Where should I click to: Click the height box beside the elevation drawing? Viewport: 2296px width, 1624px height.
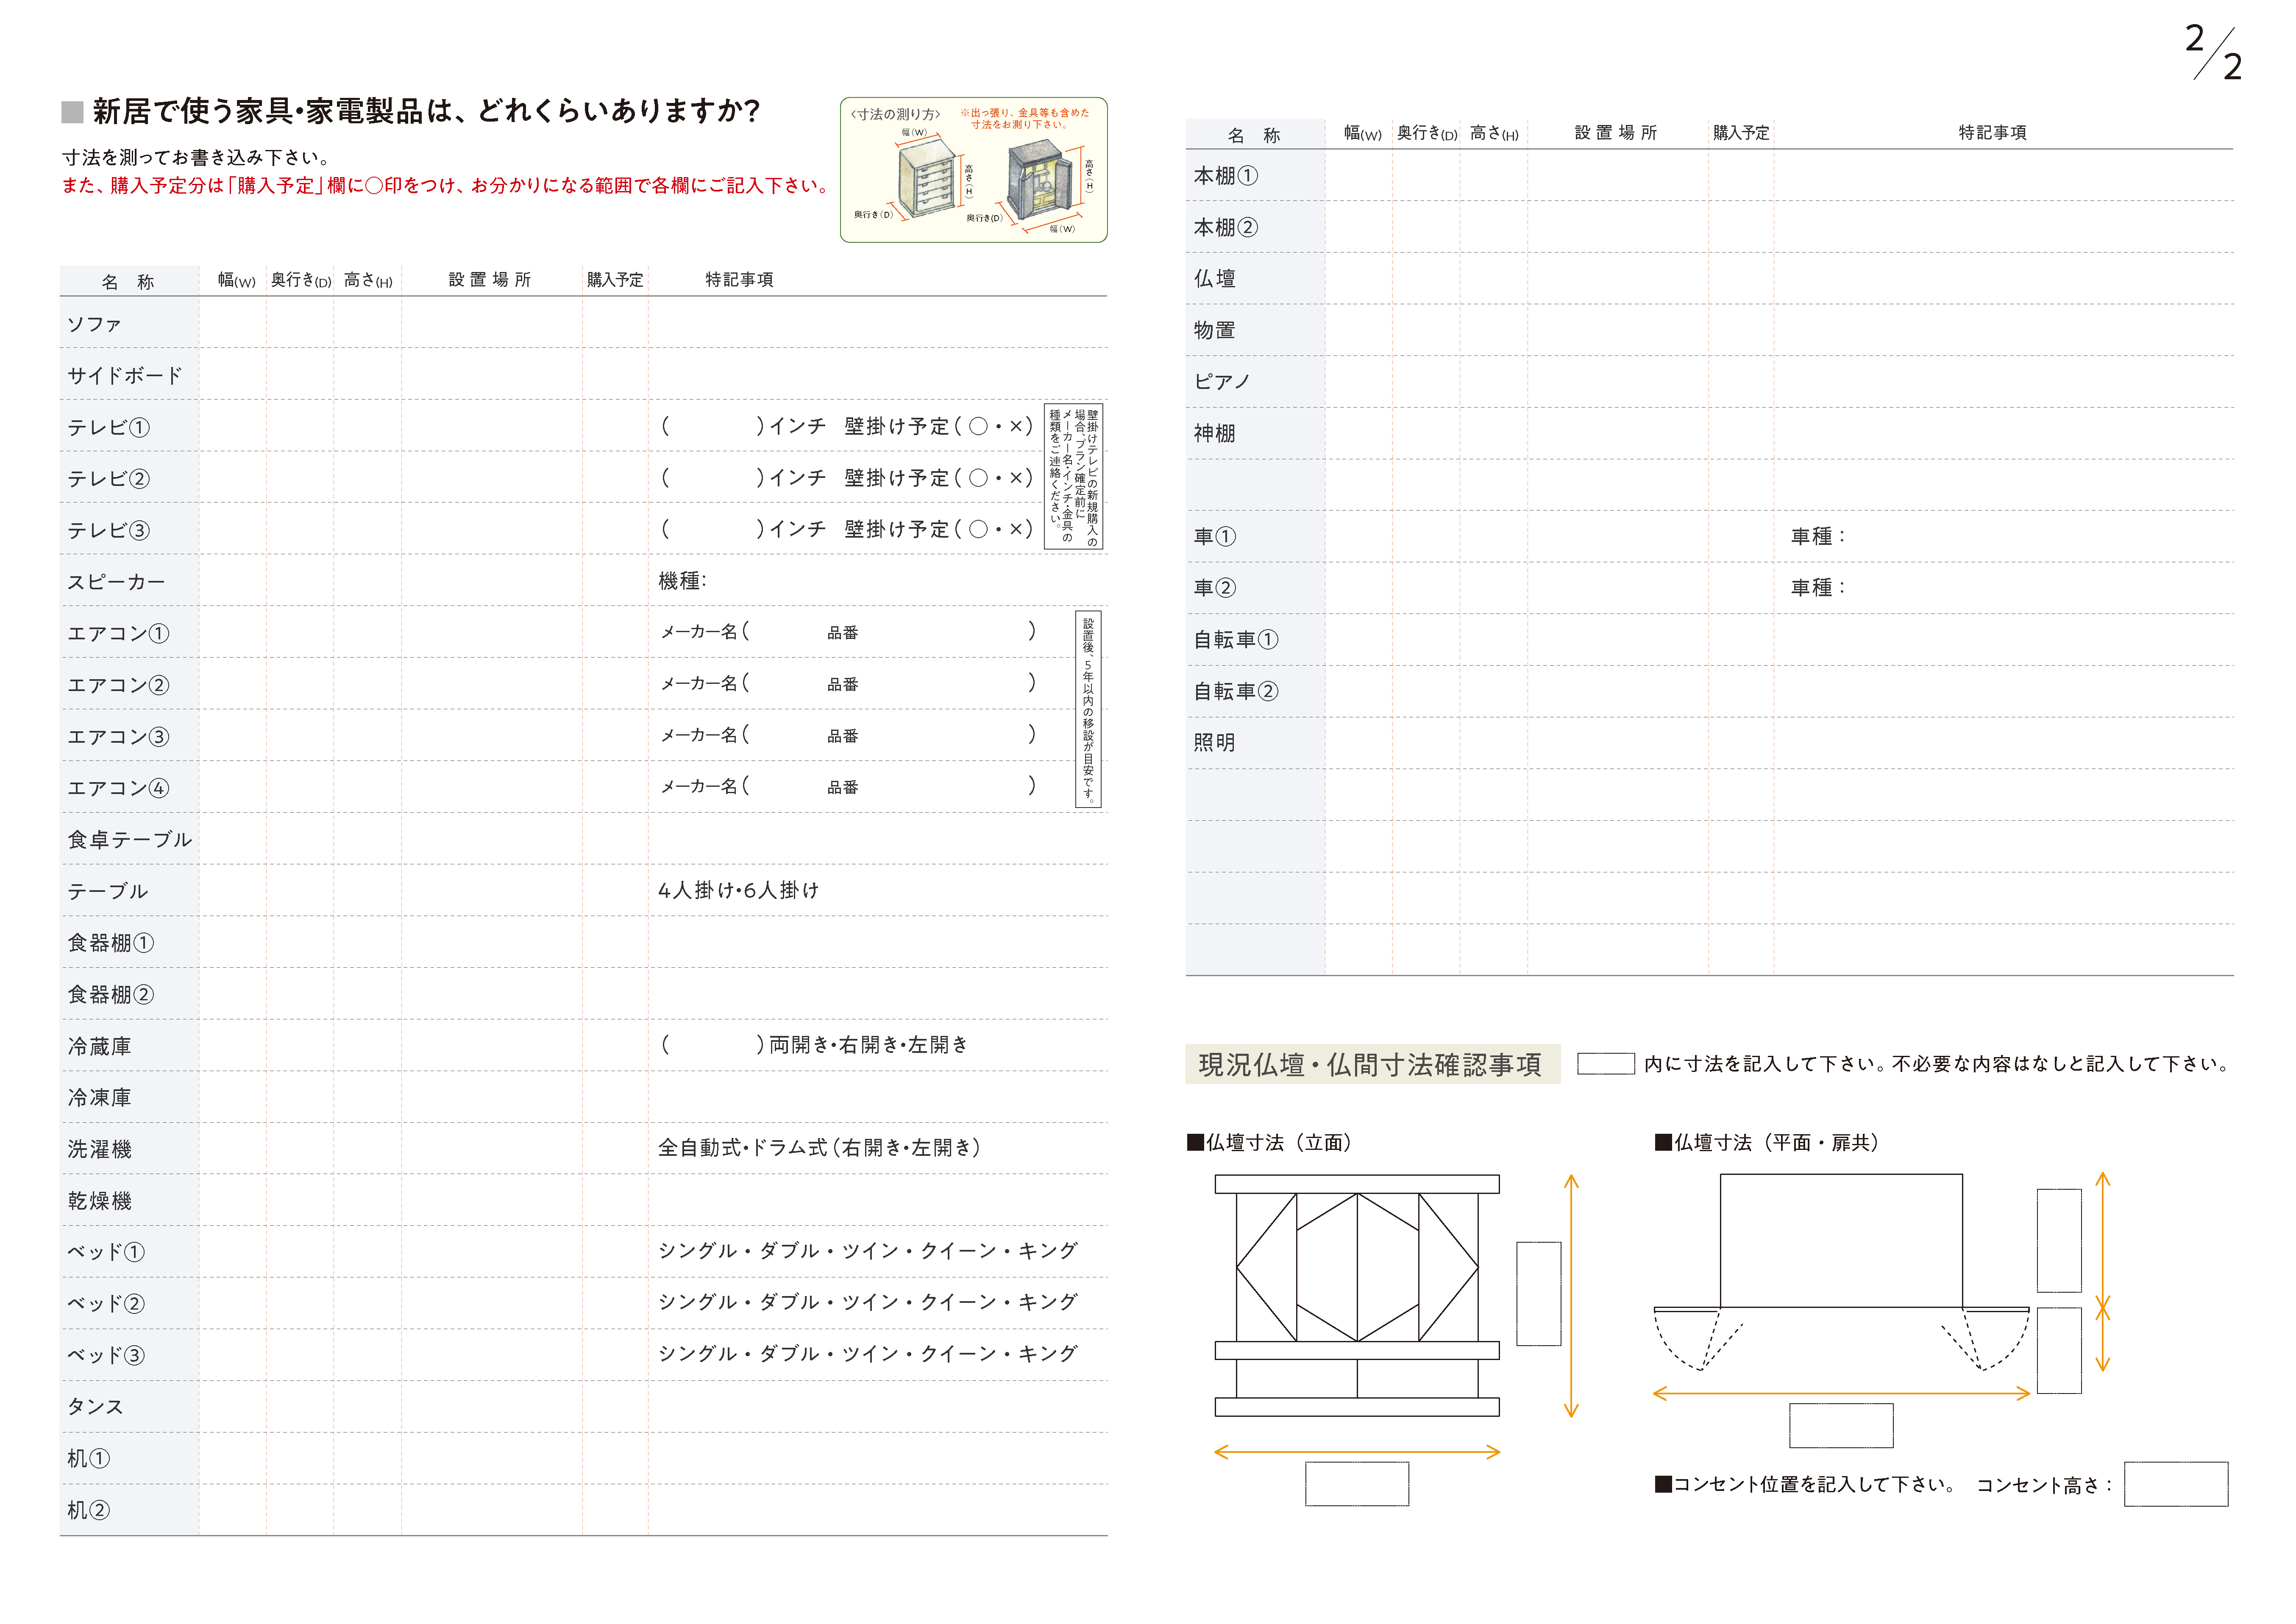tap(1539, 1294)
